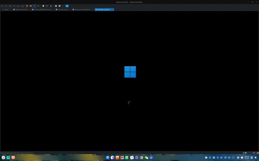The image size is (259, 161).
Task: Launch the green music player dock icon
Action: coord(127,157)
